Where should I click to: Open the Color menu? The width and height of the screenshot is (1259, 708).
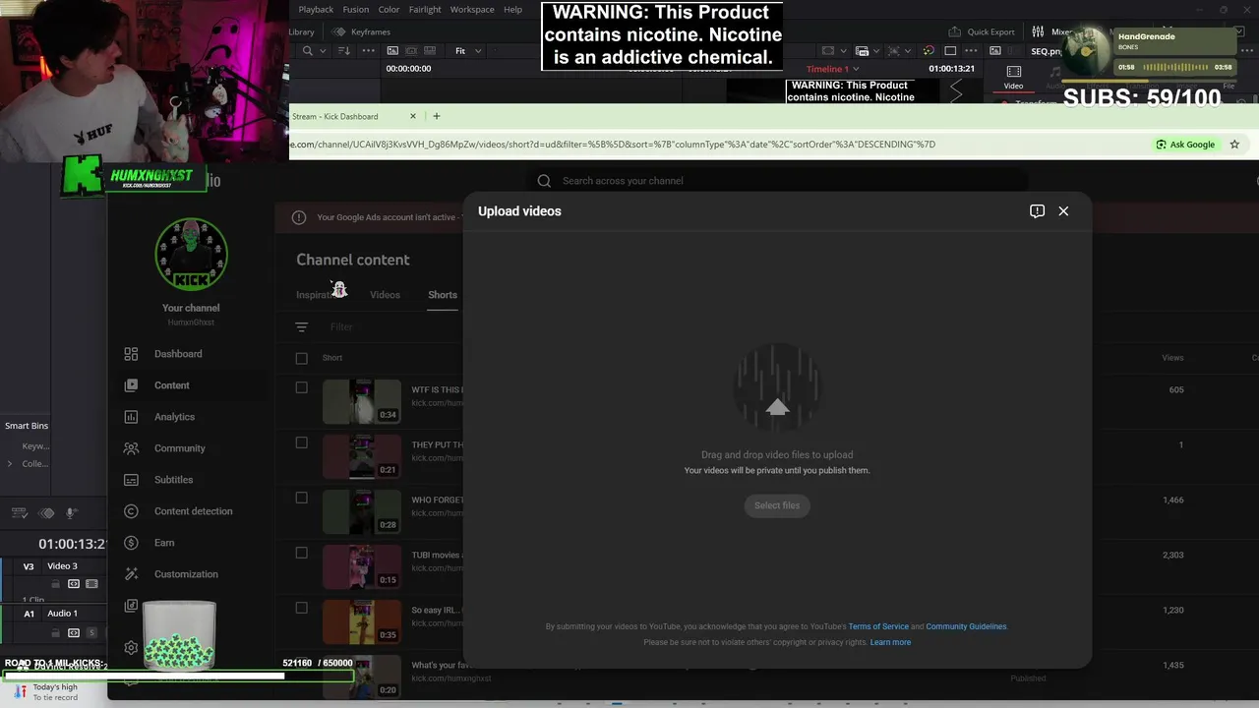(x=390, y=10)
